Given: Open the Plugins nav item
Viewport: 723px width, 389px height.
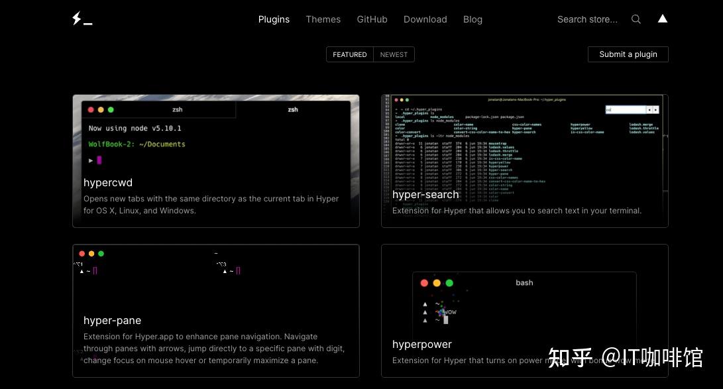Looking at the screenshot, I should click(x=274, y=19).
